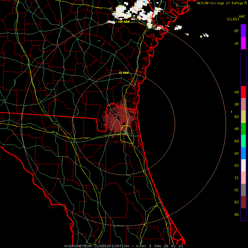
Task: Click the yellow BD legend swatch
Action: [243, 117]
